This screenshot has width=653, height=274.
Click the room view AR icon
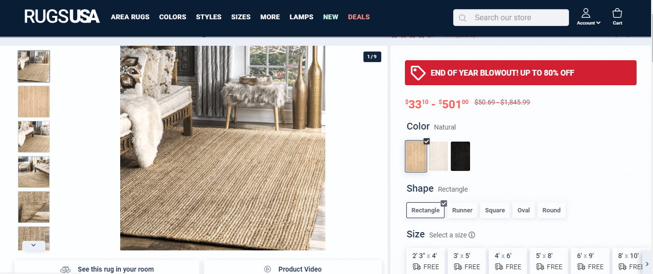click(x=66, y=270)
